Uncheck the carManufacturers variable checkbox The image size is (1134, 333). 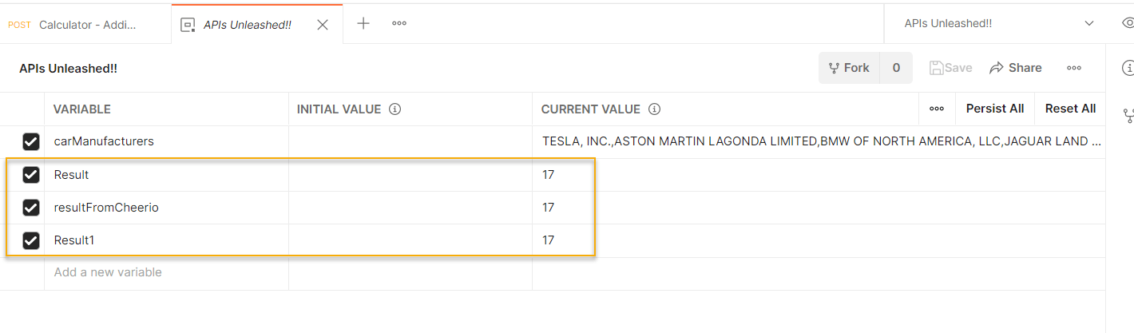[31, 142]
